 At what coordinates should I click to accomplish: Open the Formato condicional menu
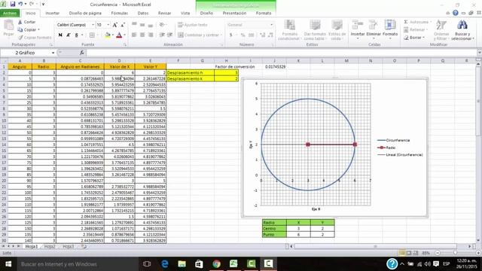[x=289, y=30]
